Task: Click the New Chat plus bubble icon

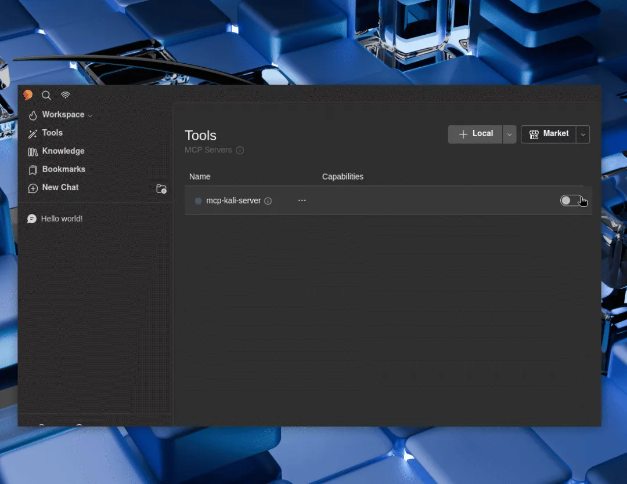Action: [x=33, y=188]
